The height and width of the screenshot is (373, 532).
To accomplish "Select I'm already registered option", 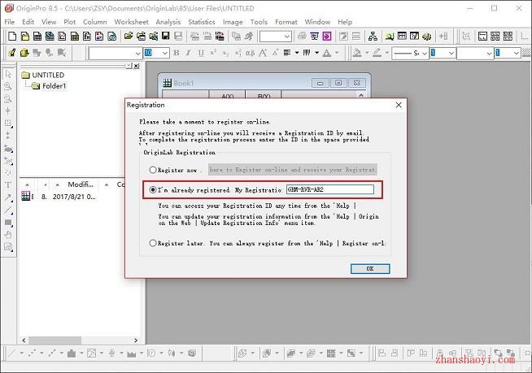I will [x=153, y=190].
